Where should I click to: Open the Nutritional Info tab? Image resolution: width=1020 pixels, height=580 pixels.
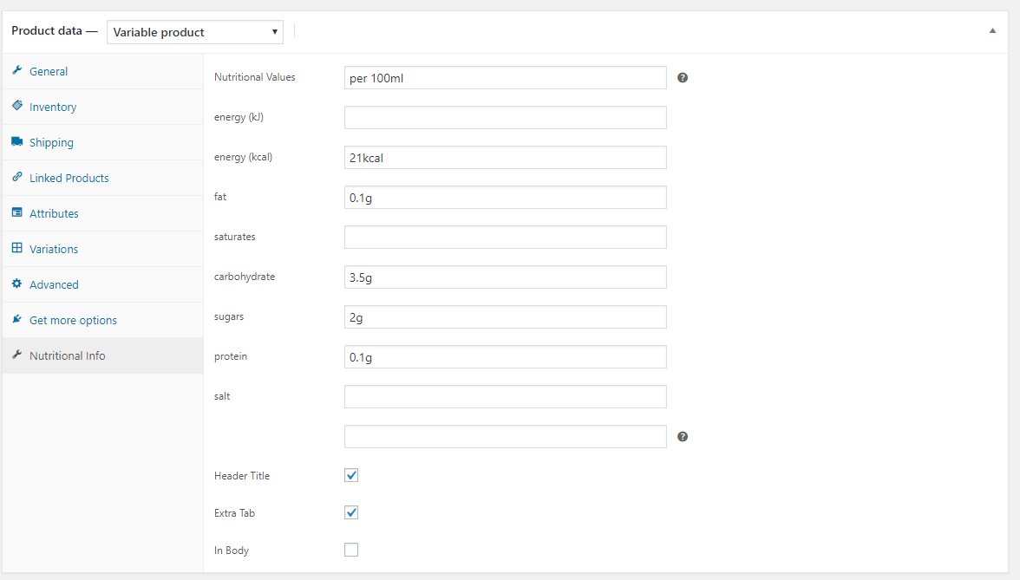[67, 355]
